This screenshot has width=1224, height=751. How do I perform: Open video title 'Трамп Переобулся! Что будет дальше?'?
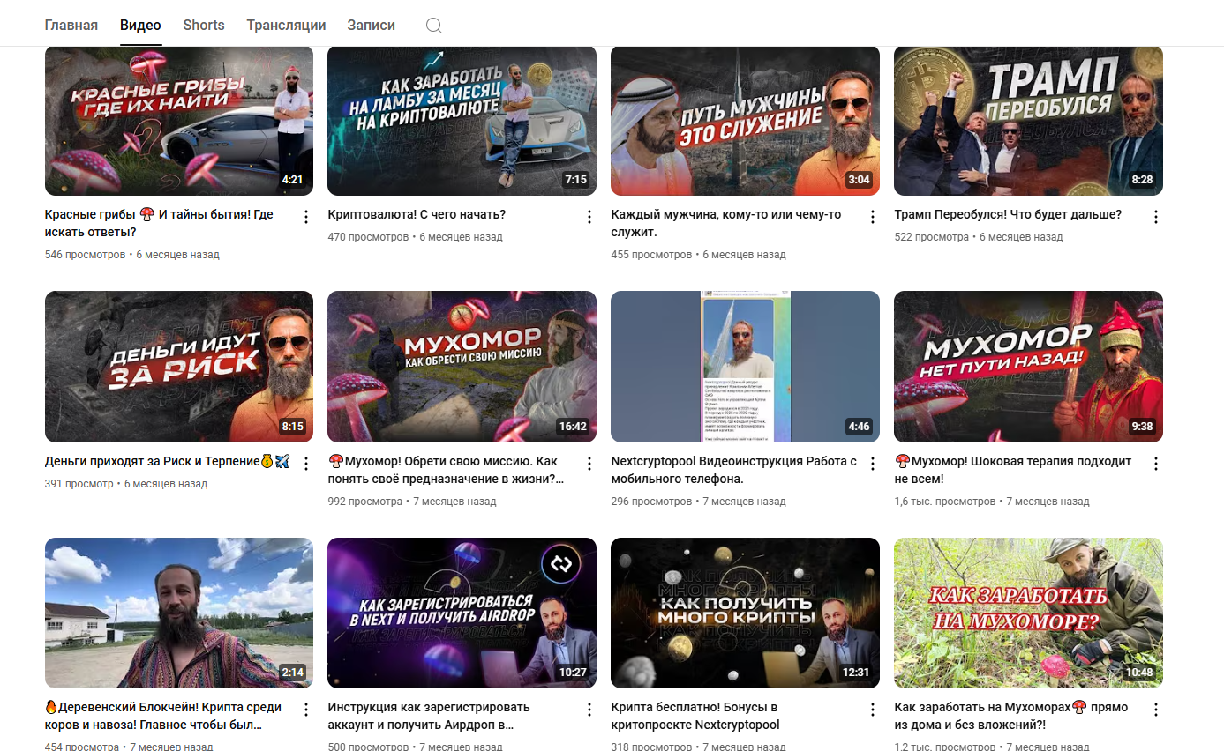[x=1008, y=215]
